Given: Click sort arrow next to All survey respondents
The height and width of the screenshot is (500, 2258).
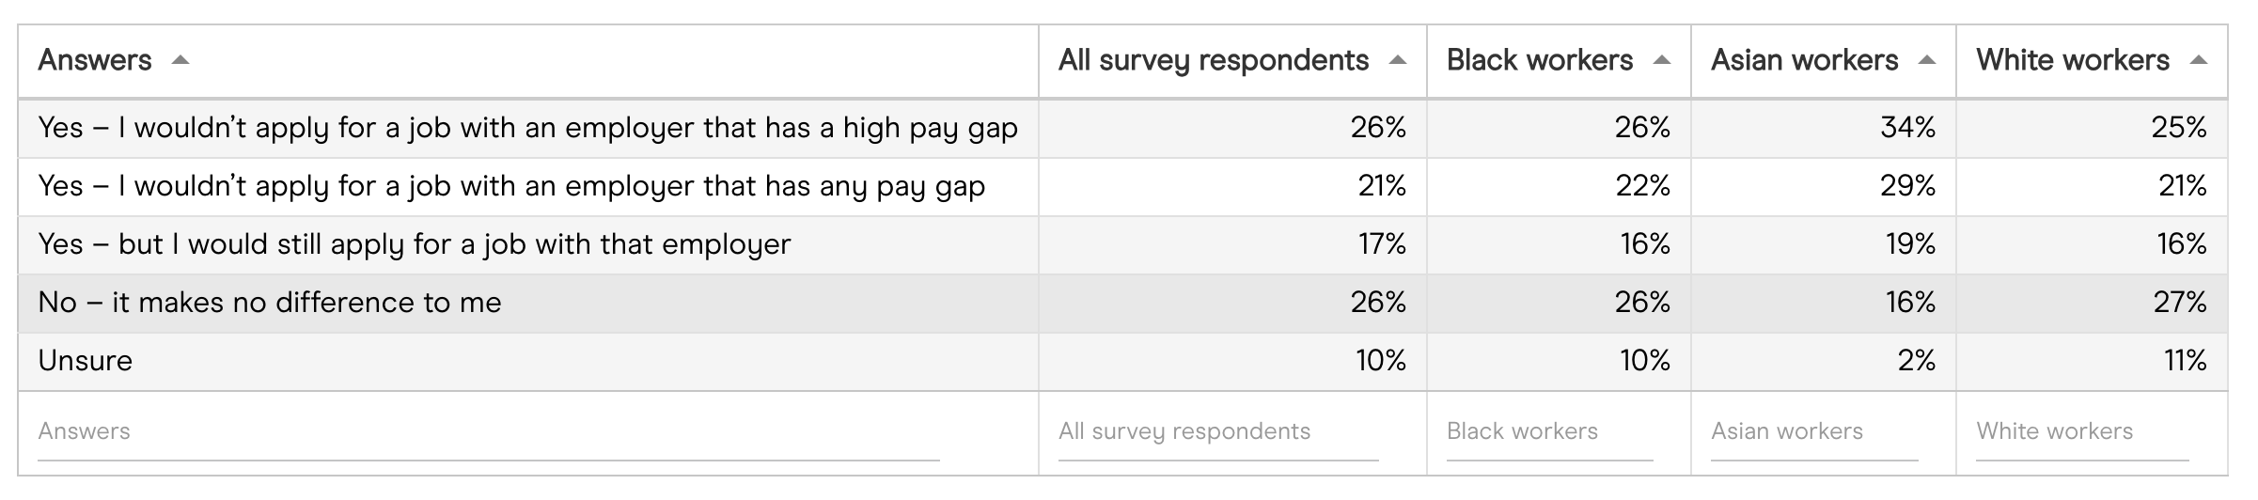Looking at the screenshot, I should point(1398,61).
